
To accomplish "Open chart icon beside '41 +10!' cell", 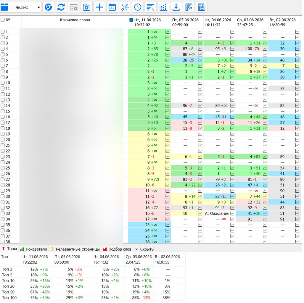I will [x=265, y=213].
